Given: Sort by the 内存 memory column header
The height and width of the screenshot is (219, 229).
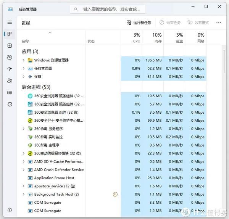Looking at the screenshot, I should tap(153, 37).
